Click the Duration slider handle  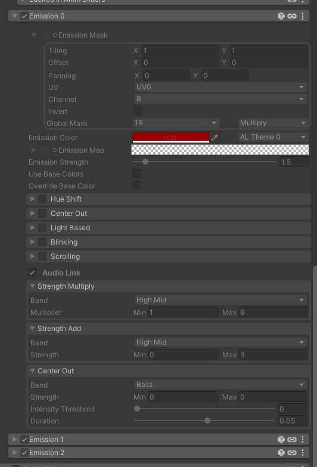(207, 420)
